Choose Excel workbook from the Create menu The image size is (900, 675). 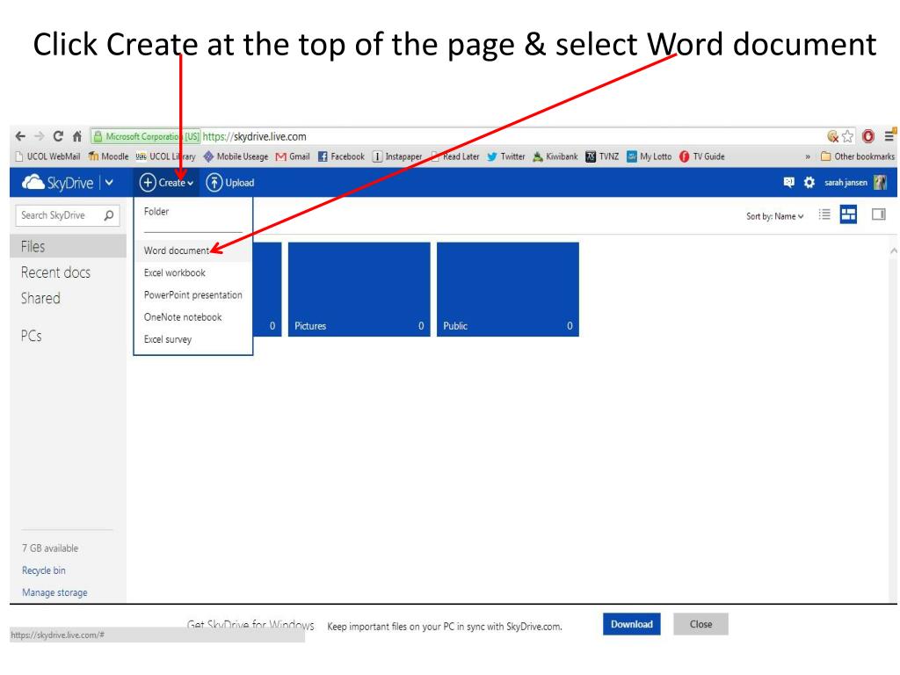click(192, 272)
